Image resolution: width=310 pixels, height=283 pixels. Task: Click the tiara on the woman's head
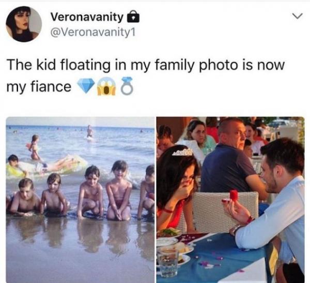point(183,152)
